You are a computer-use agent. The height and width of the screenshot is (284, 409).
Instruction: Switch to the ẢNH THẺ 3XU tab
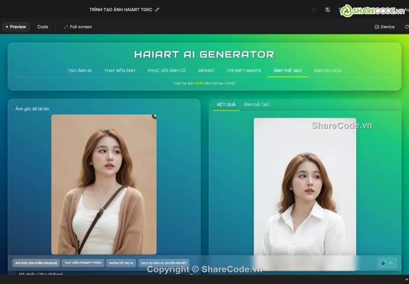[287, 70]
